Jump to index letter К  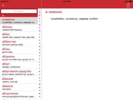[x=40, y=40]
